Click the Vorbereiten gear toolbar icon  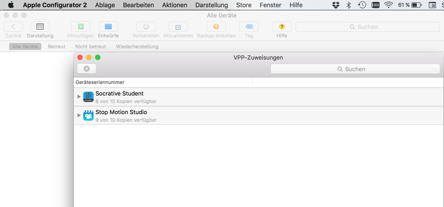pyautogui.click(x=146, y=27)
